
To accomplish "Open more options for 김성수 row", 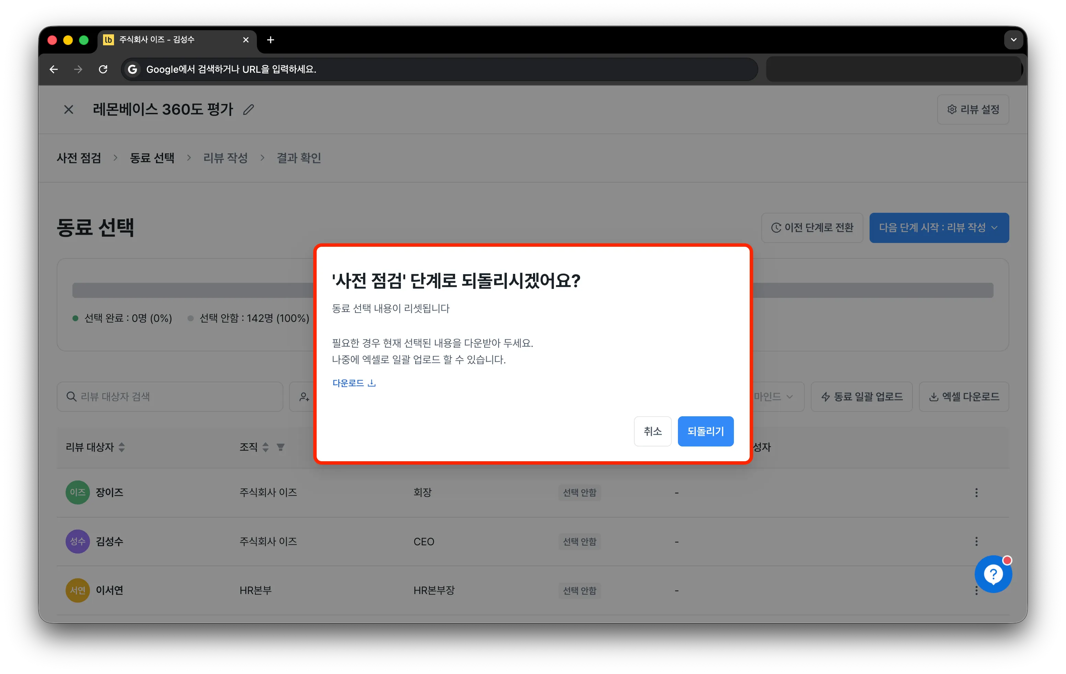I will click(x=976, y=541).
